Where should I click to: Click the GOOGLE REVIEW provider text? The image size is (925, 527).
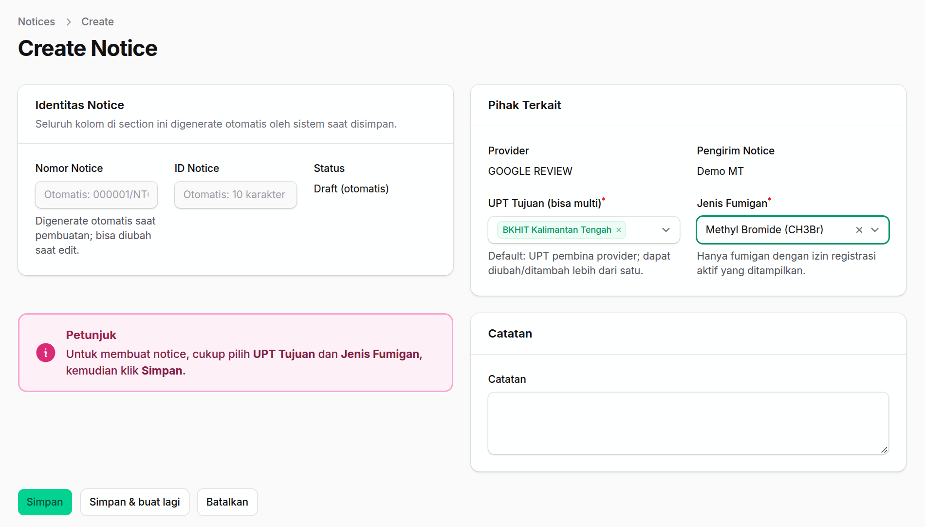coord(530,171)
